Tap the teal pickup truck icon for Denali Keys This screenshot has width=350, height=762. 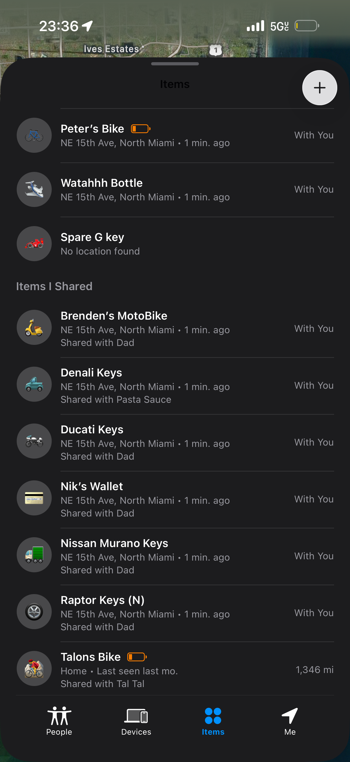(34, 384)
